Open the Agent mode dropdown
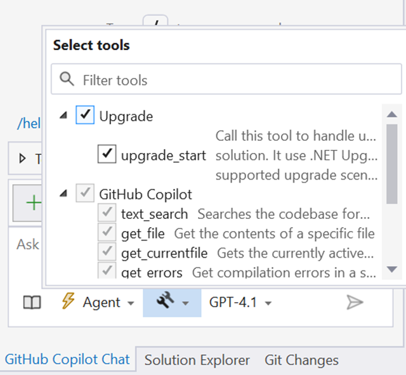This screenshot has width=406, height=375. tap(131, 303)
